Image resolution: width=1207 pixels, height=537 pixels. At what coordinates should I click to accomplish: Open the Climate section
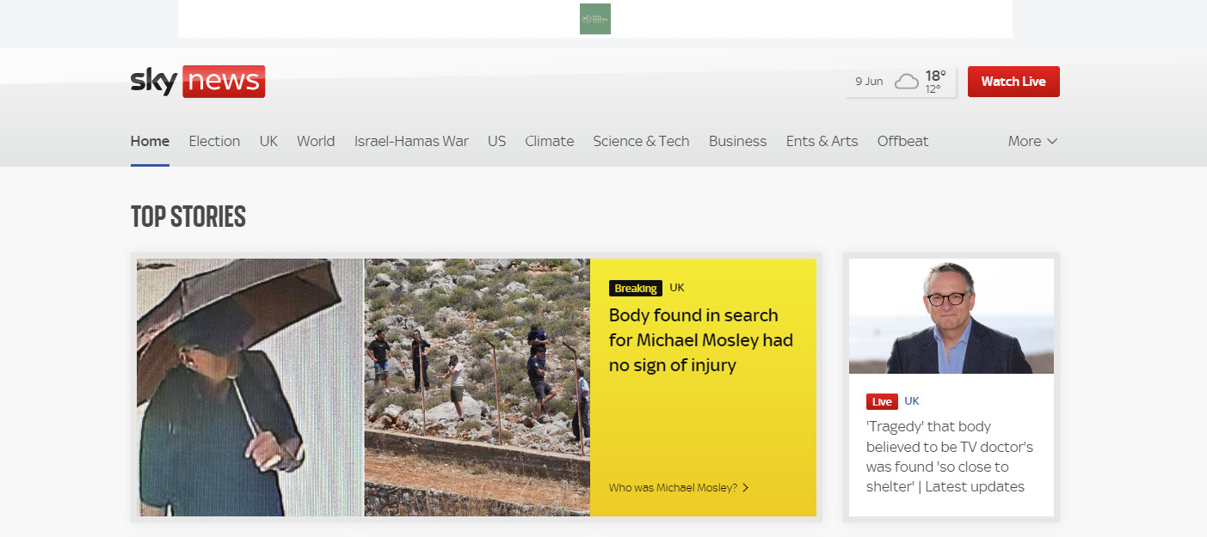click(549, 141)
